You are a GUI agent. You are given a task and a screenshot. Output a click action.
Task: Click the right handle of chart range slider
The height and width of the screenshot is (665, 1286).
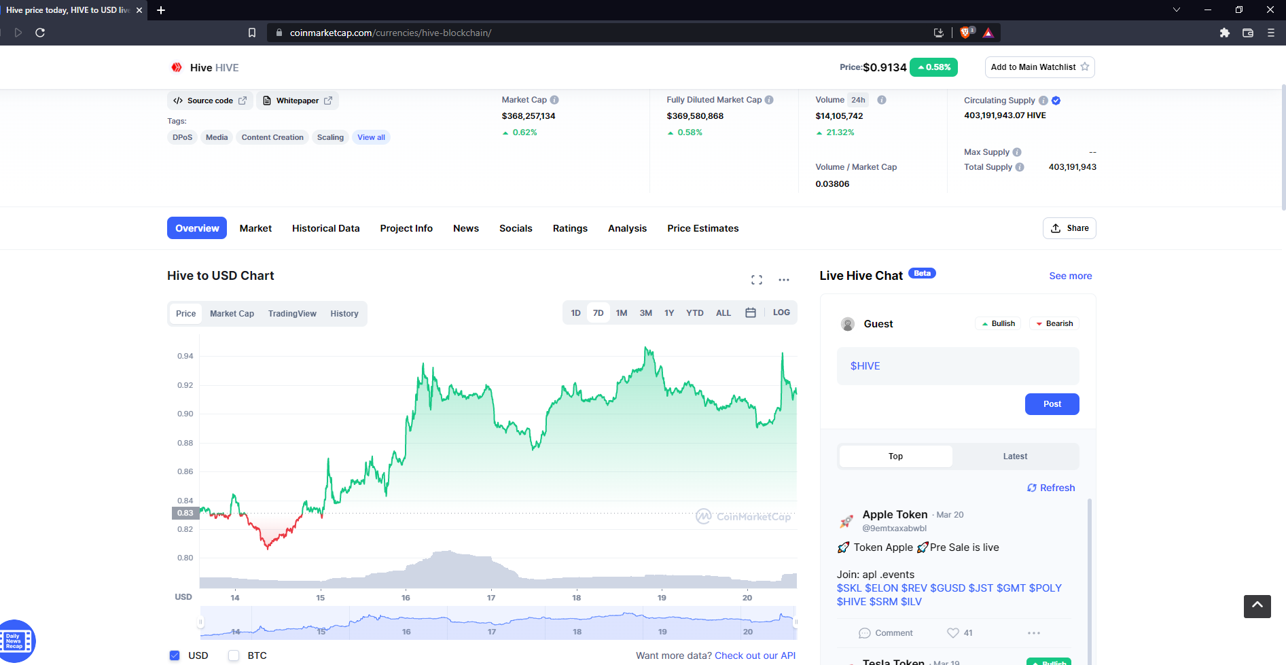tap(796, 622)
